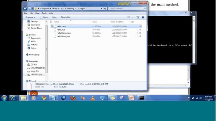This screenshot has width=216, height=121.
Task: Select the HelloWorld.java file icon
Action: 55,36
